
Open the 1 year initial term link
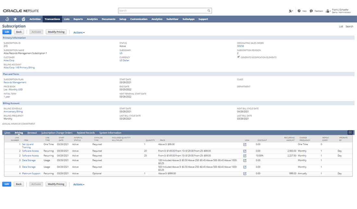7,97
